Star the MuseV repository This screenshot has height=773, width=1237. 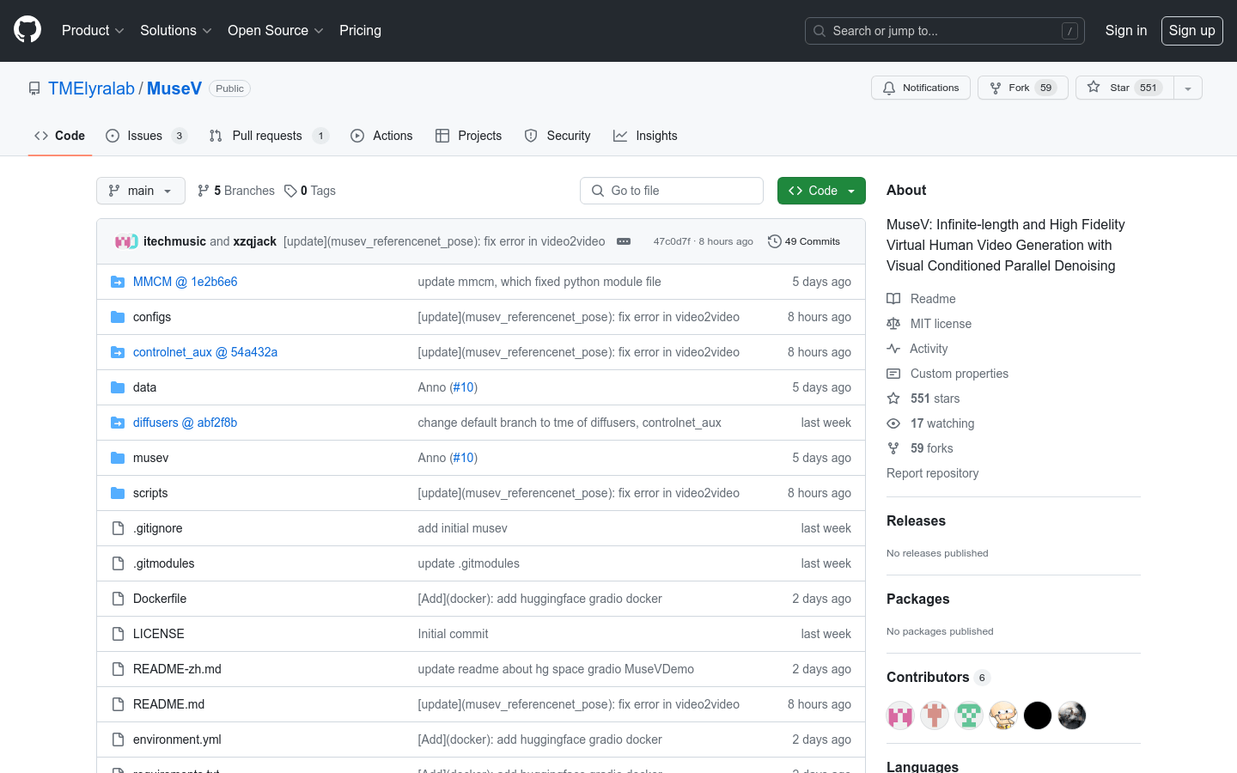[1122, 87]
